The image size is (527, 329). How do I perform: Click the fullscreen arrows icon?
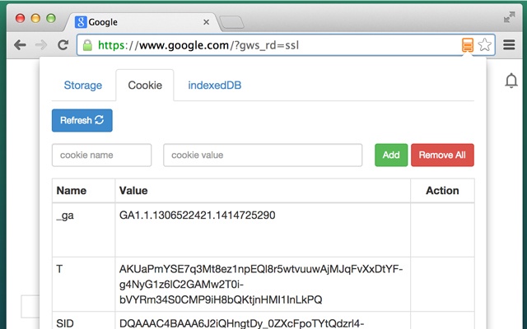tap(509, 17)
